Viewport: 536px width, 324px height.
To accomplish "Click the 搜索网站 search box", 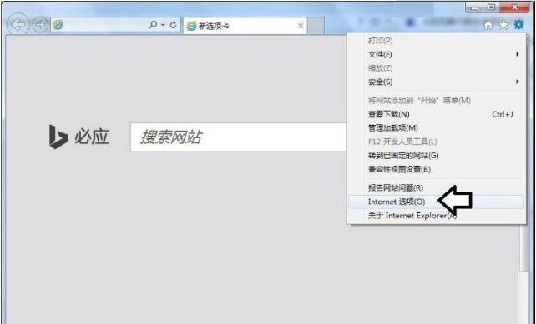I will 239,137.
